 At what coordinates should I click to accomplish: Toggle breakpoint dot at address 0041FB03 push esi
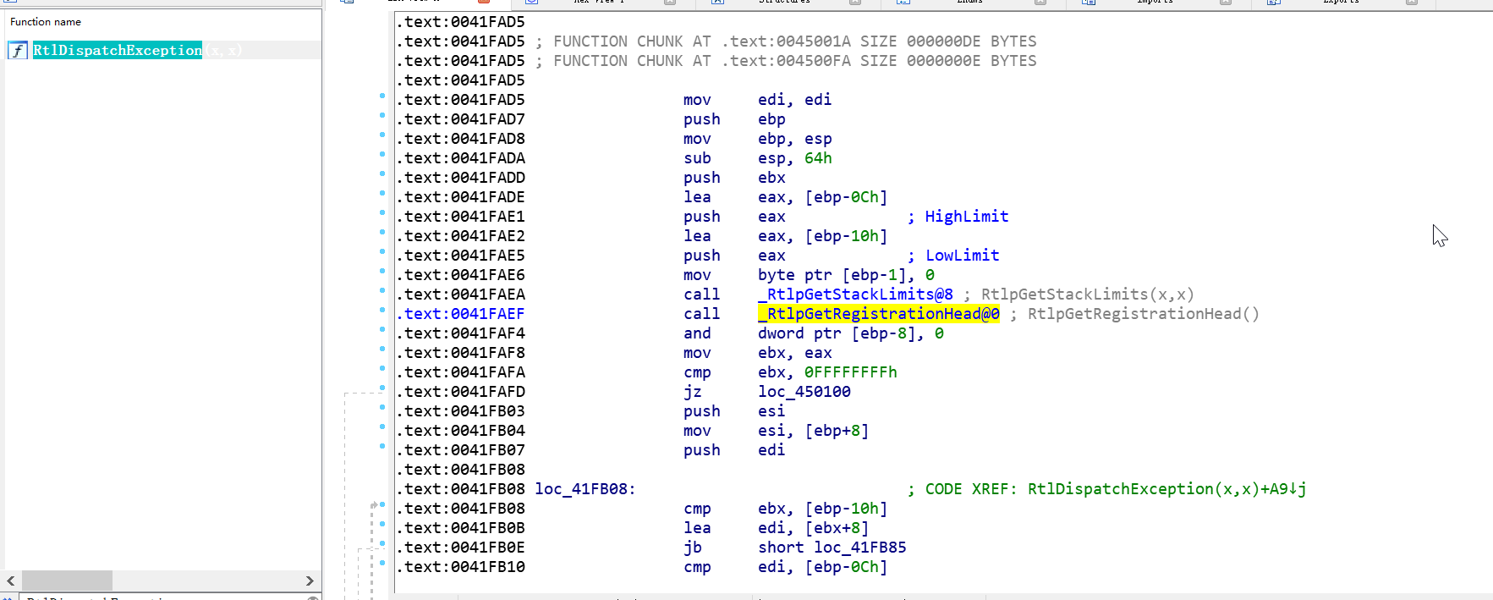pos(382,407)
